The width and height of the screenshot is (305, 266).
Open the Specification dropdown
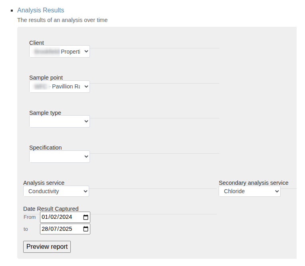point(59,156)
